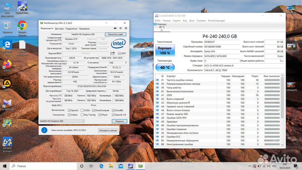Select the C: drive tab with Хорошо status

click(162, 27)
